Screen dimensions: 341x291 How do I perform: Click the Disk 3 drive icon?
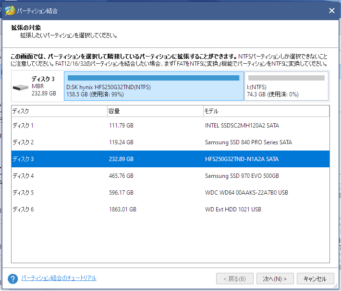[x=21, y=88]
